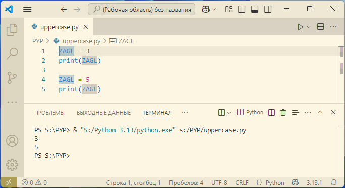Screen dimensions: 345x188
Task: Open notifications bell icon
Action: coord(334,182)
